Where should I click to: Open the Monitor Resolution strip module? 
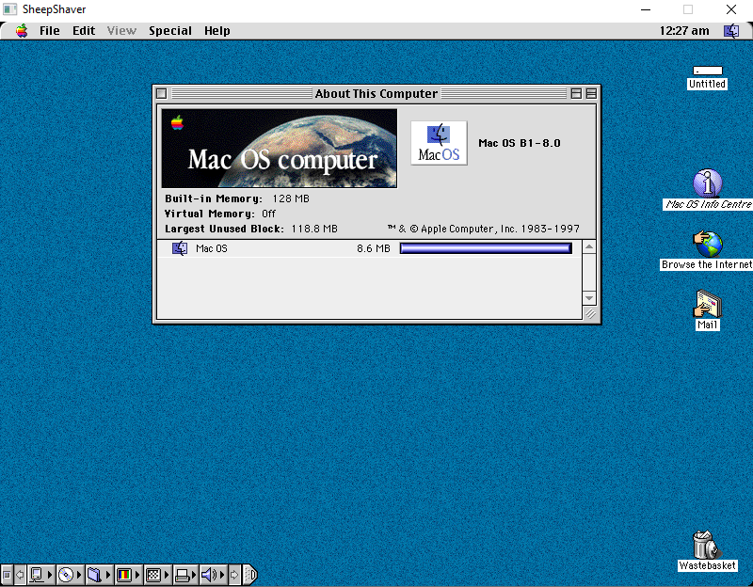157,575
